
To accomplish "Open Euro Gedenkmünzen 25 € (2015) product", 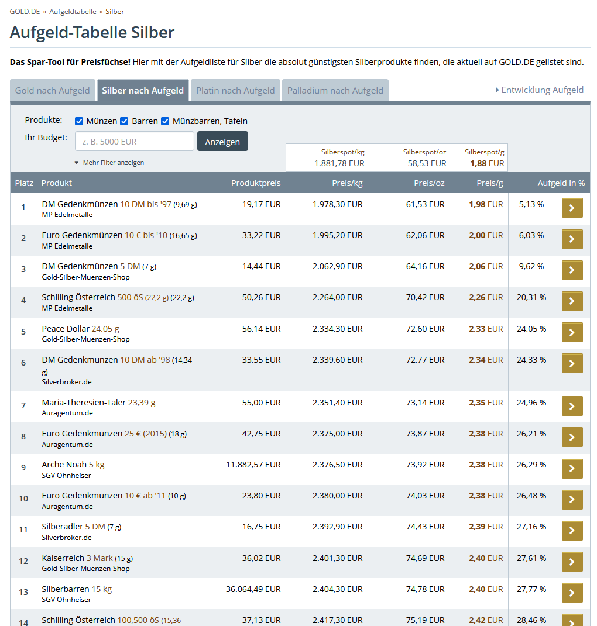I will (x=114, y=434).
